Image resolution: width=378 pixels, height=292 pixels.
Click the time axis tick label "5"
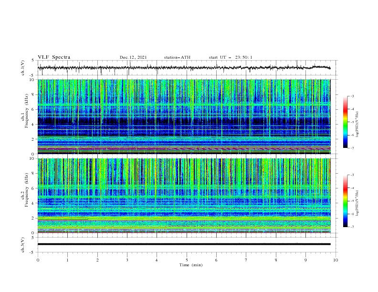[187, 260]
